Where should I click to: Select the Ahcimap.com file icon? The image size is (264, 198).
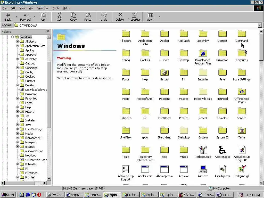[x=164, y=169]
